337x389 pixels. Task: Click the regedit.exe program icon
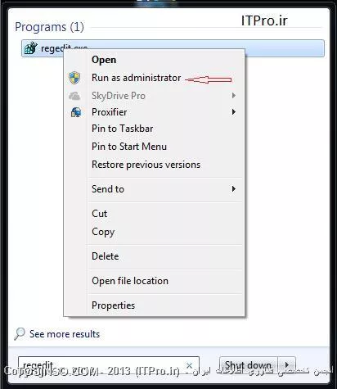point(30,48)
